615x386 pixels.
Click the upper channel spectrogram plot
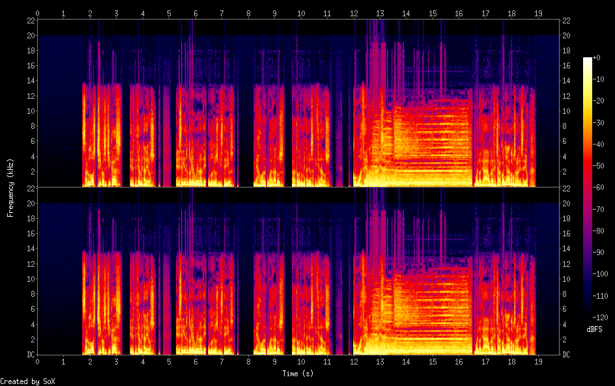pos(298,103)
